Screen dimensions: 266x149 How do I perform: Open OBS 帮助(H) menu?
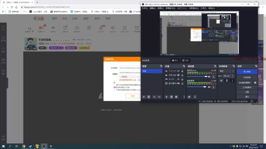pyautogui.click(x=211, y=8)
